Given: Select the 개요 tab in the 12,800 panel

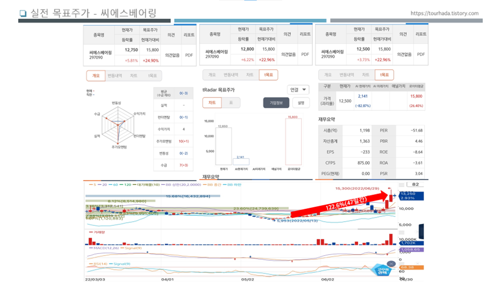Looking at the screenshot, I should [212, 75].
